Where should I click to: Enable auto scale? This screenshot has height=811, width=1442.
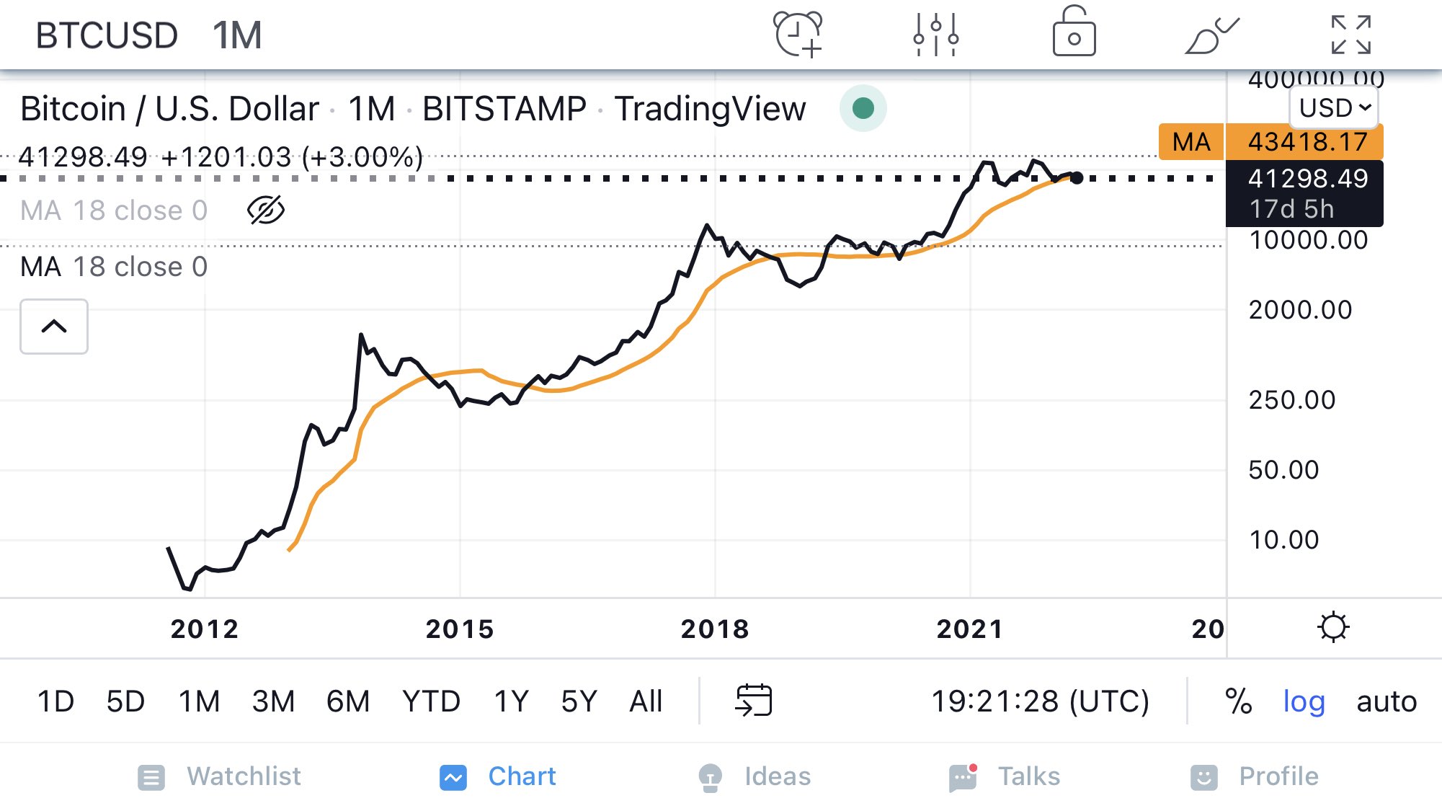pos(1387,701)
